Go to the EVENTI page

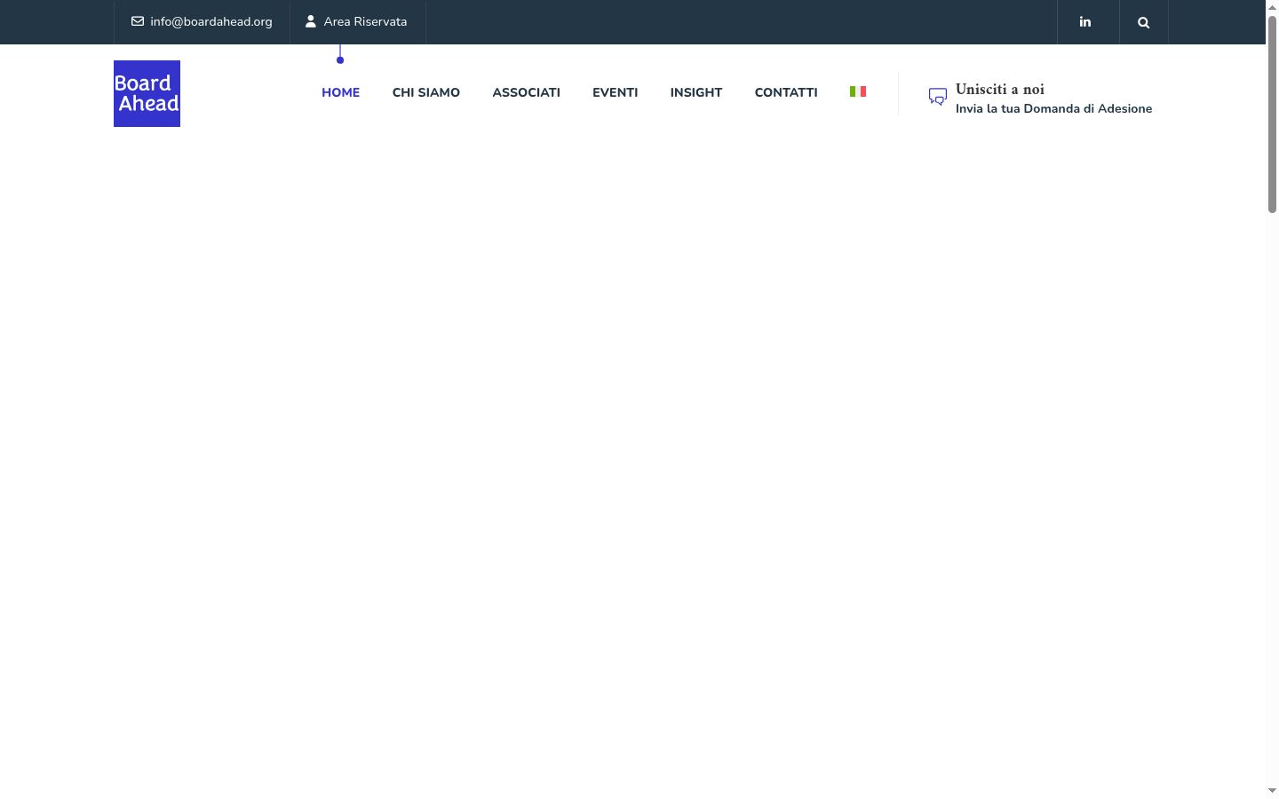(616, 92)
